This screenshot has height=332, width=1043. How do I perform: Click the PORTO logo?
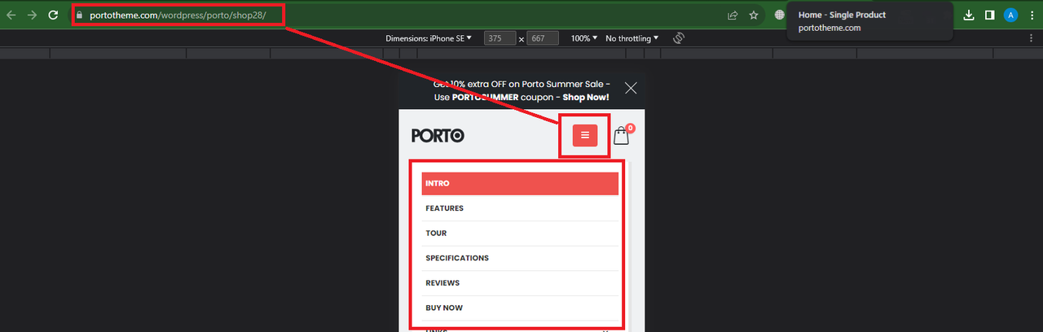point(438,135)
